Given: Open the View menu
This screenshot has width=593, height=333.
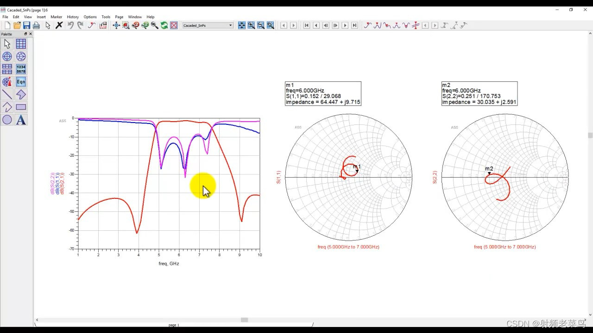Looking at the screenshot, I should click(28, 17).
